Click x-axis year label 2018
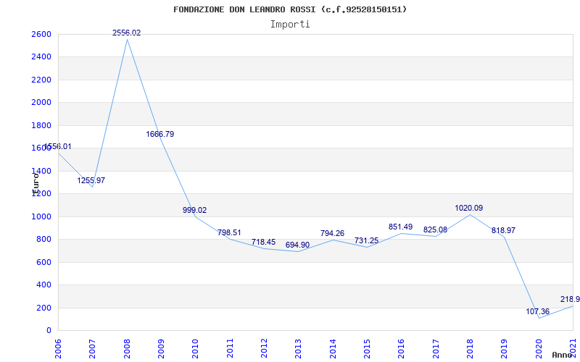Viewport: 580px width, 362px height. coord(470,348)
